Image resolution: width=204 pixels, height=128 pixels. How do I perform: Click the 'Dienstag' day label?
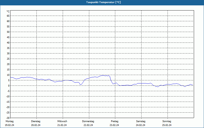(36, 121)
